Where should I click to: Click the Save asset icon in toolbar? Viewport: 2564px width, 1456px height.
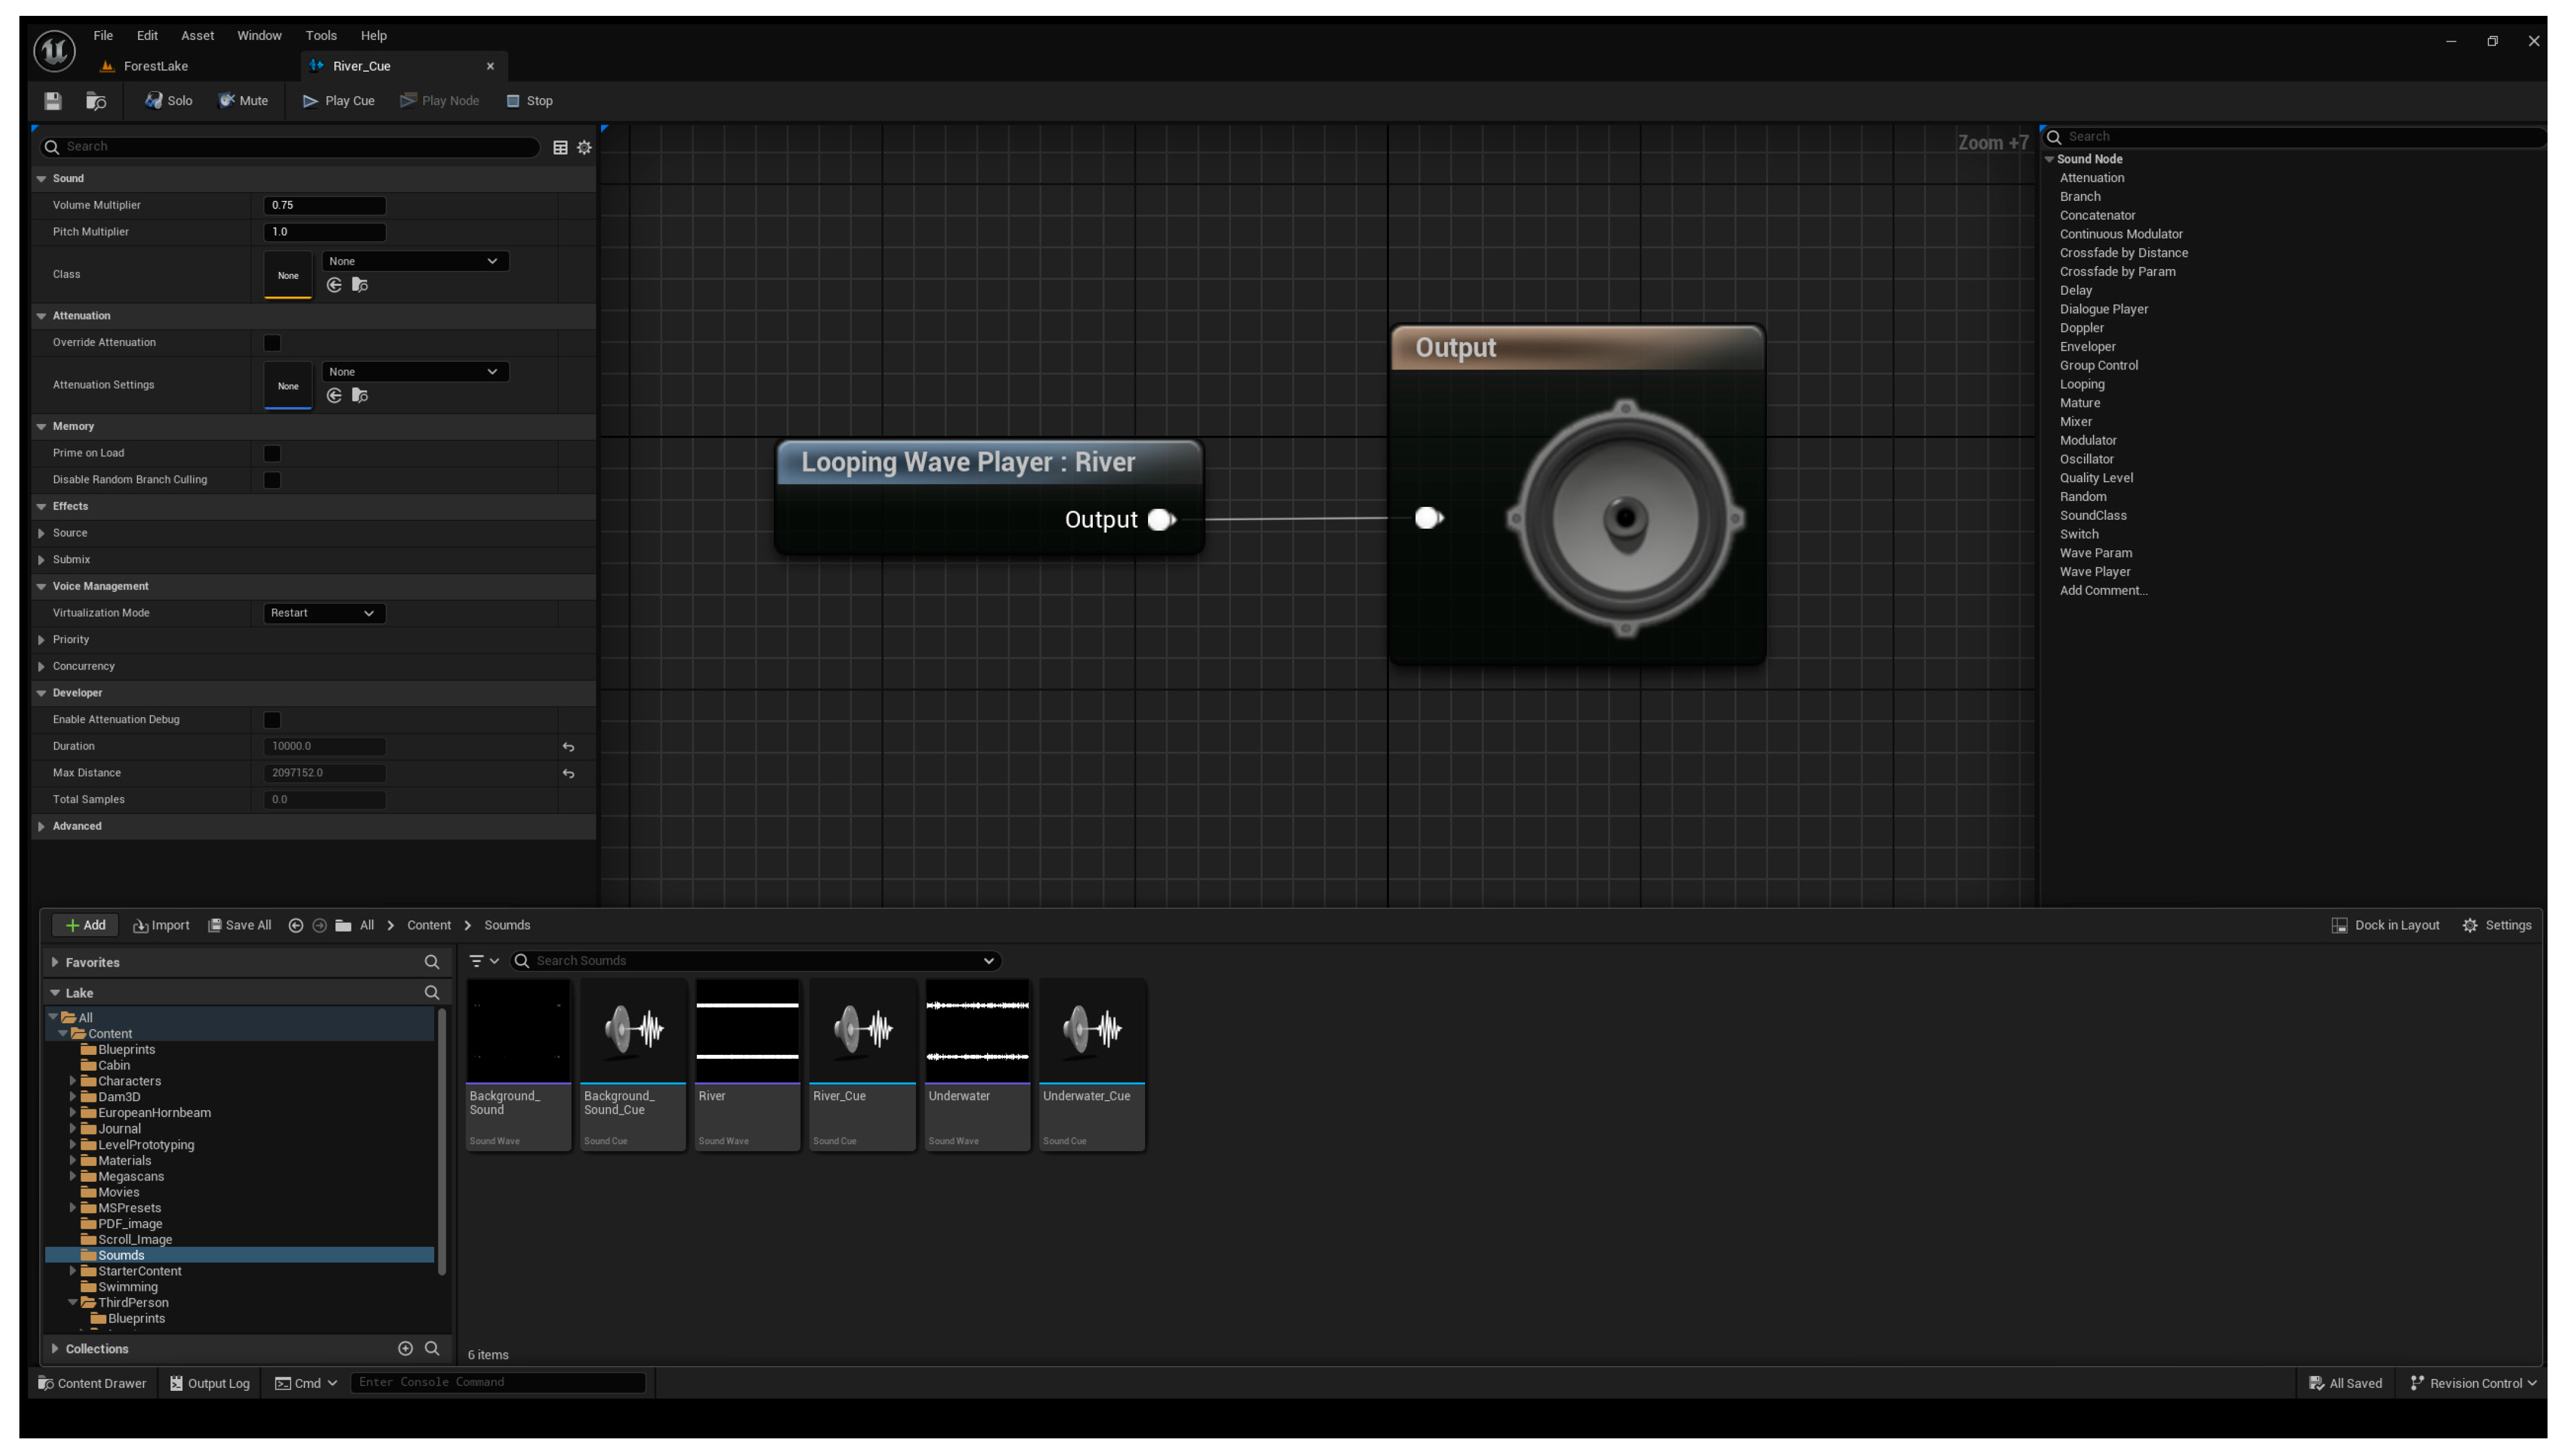tap(53, 101)
